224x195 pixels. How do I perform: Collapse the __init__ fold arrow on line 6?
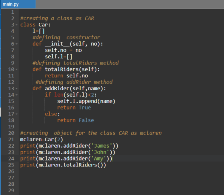pos(16,44)
